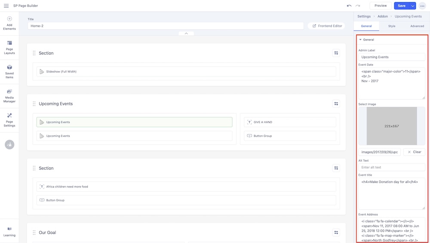
Task: Open the Saved Items panel
Action: (x=9, y=72)
